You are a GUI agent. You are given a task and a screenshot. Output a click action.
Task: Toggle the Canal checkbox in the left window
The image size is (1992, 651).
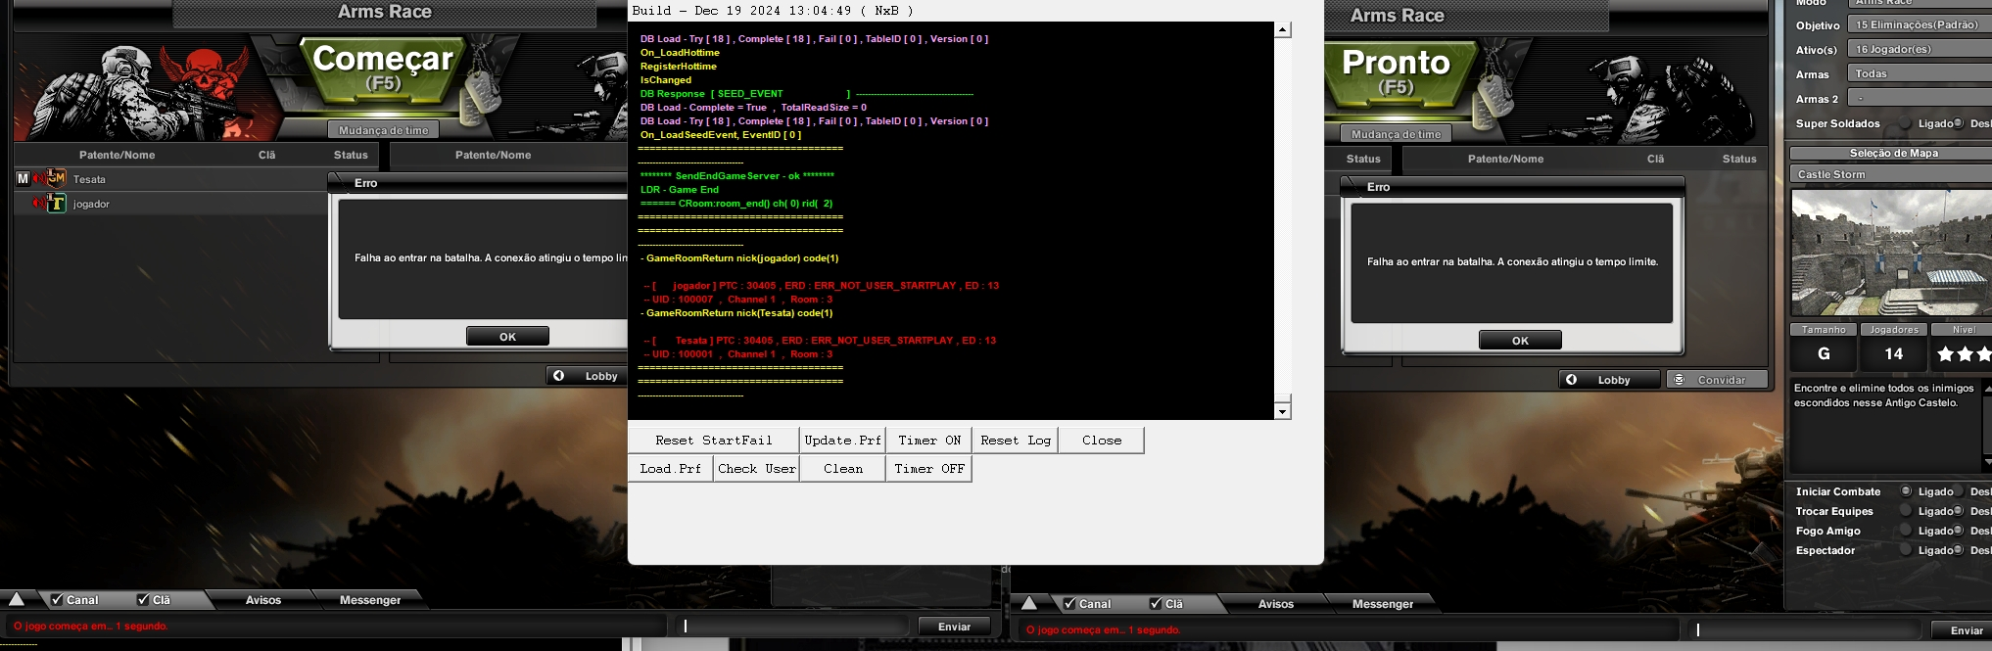click(x=57, y=599)
